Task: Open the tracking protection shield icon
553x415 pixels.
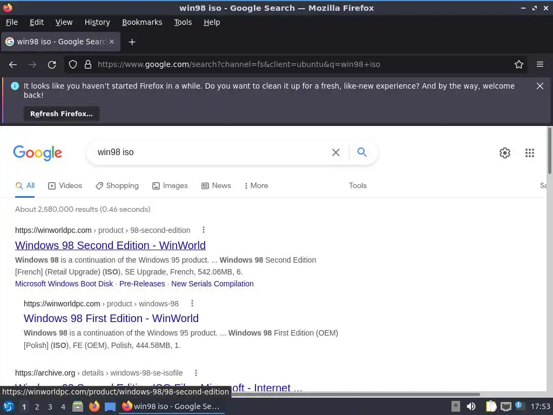Action: coord(73,65)
